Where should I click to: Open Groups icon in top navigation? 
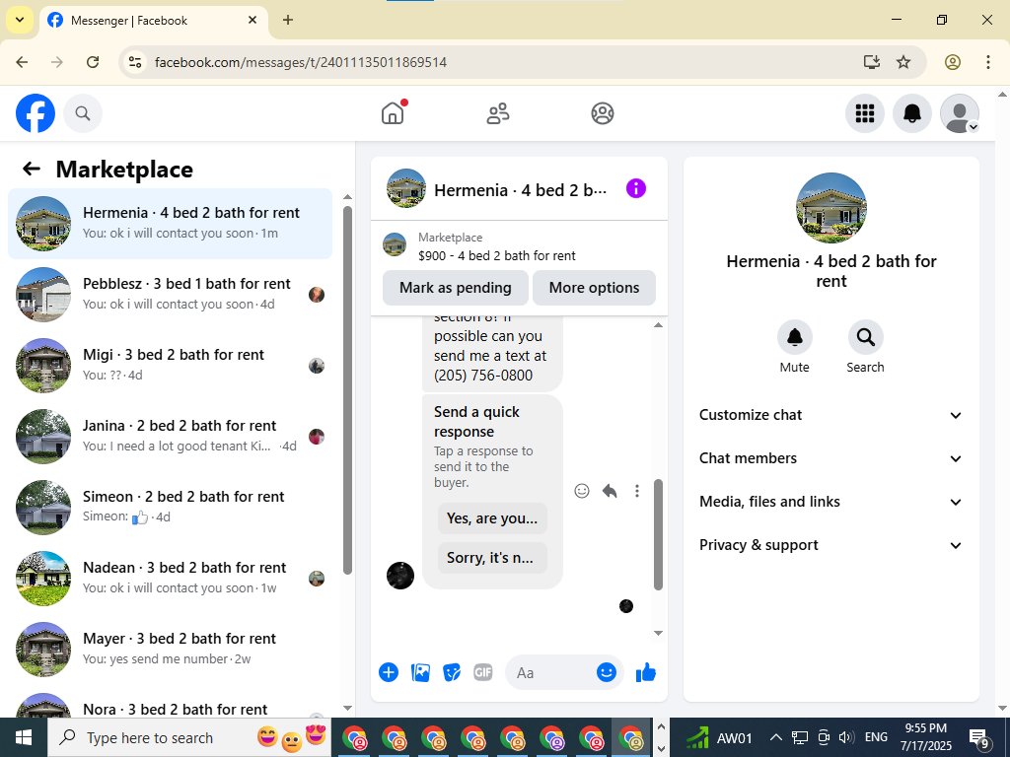point(603,113)
